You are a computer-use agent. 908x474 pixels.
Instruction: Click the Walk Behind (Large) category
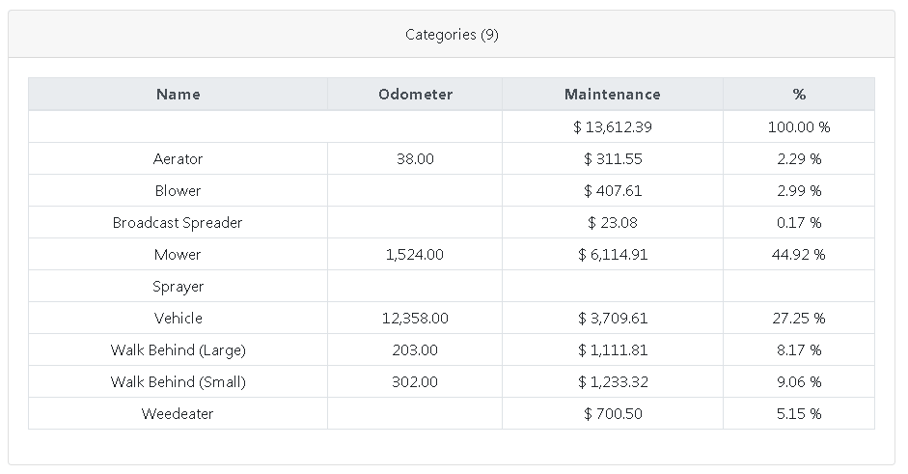pos(178,350)
